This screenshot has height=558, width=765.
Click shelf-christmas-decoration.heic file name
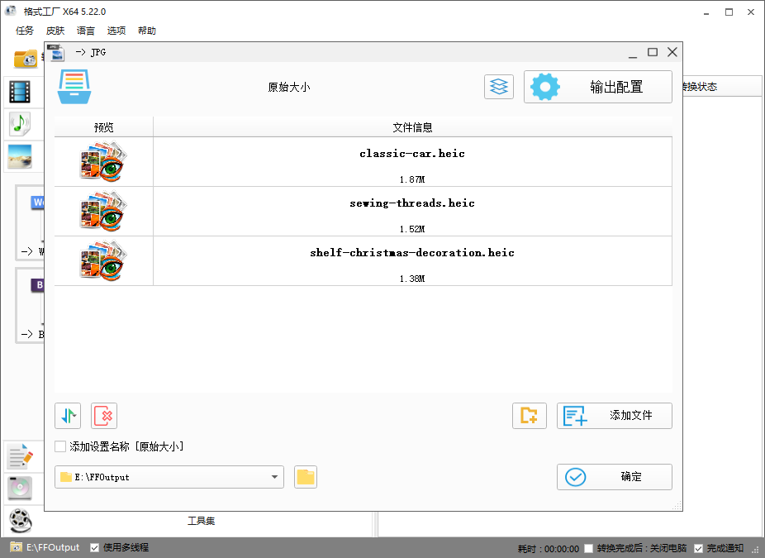[412, 253]
